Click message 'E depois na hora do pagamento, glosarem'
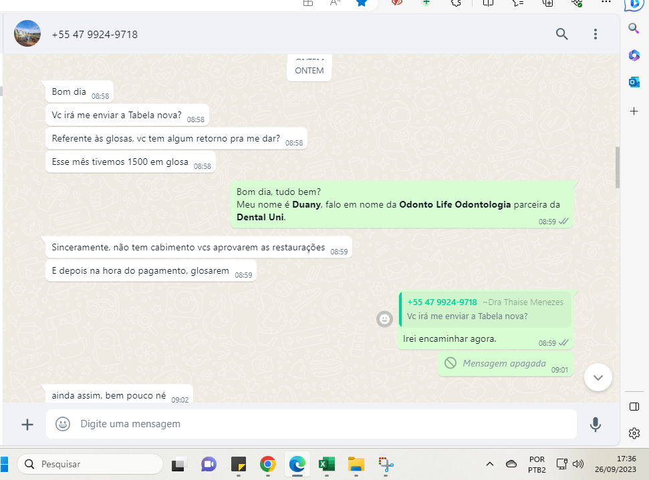The image size is (649, 480). coord(150,271)
